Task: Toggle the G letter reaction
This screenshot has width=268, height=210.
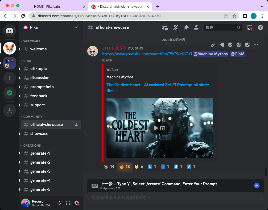Action: 178,167
